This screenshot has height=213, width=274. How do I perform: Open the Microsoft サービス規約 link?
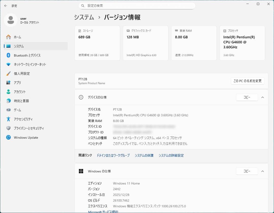[x=103, y=212]
